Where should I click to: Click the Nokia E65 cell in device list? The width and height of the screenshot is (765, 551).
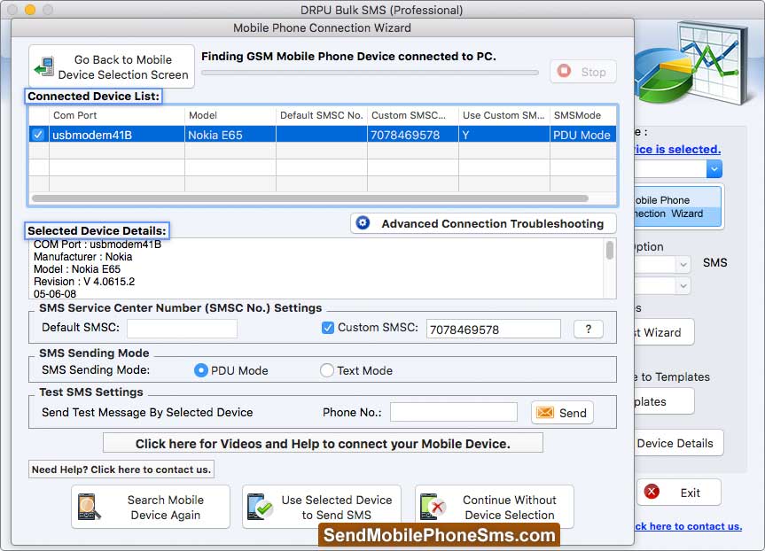click(x=230, y=135)
